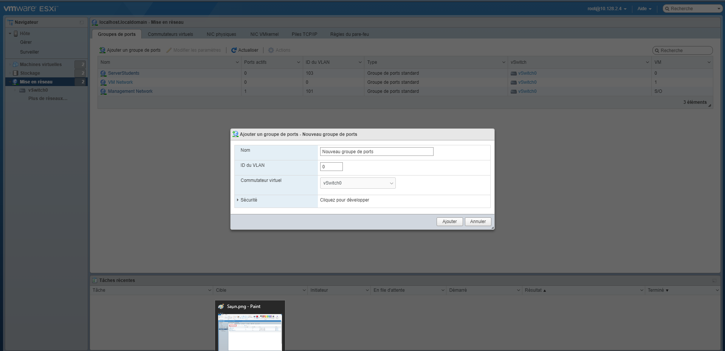
Task: Click the Navigateur panel icon
Action: pyautogui.click(x=10, y=22)
